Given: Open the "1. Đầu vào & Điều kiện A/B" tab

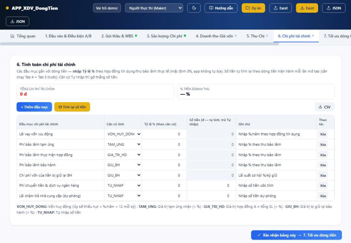Looking at the screenshot, I should click(68, 36).
